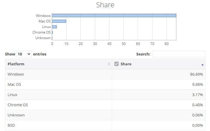The image size is (210, 131).
Task: Toggle the Share column checkbox
Action: pyautogui.click(x=116, y=64)
